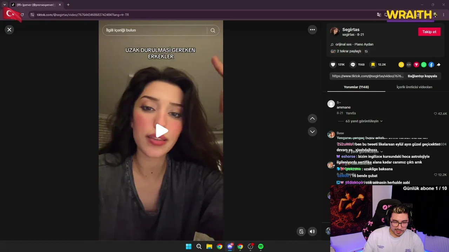449x252 pixels.
Task: Like the video with the heart icon
Action: [333, 65]
